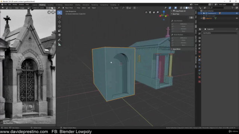239x134 pixels.
Task: Expand the Gentilizia collection tree arrow
Action: 201,13
